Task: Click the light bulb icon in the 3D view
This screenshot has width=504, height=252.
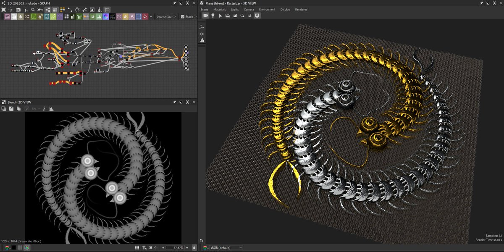Action: [x=213, y=16]
